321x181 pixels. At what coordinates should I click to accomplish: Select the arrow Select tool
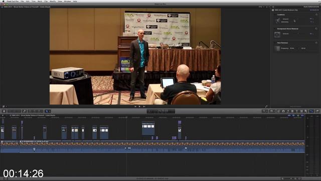pyautogui.click(x=47, y=111)
